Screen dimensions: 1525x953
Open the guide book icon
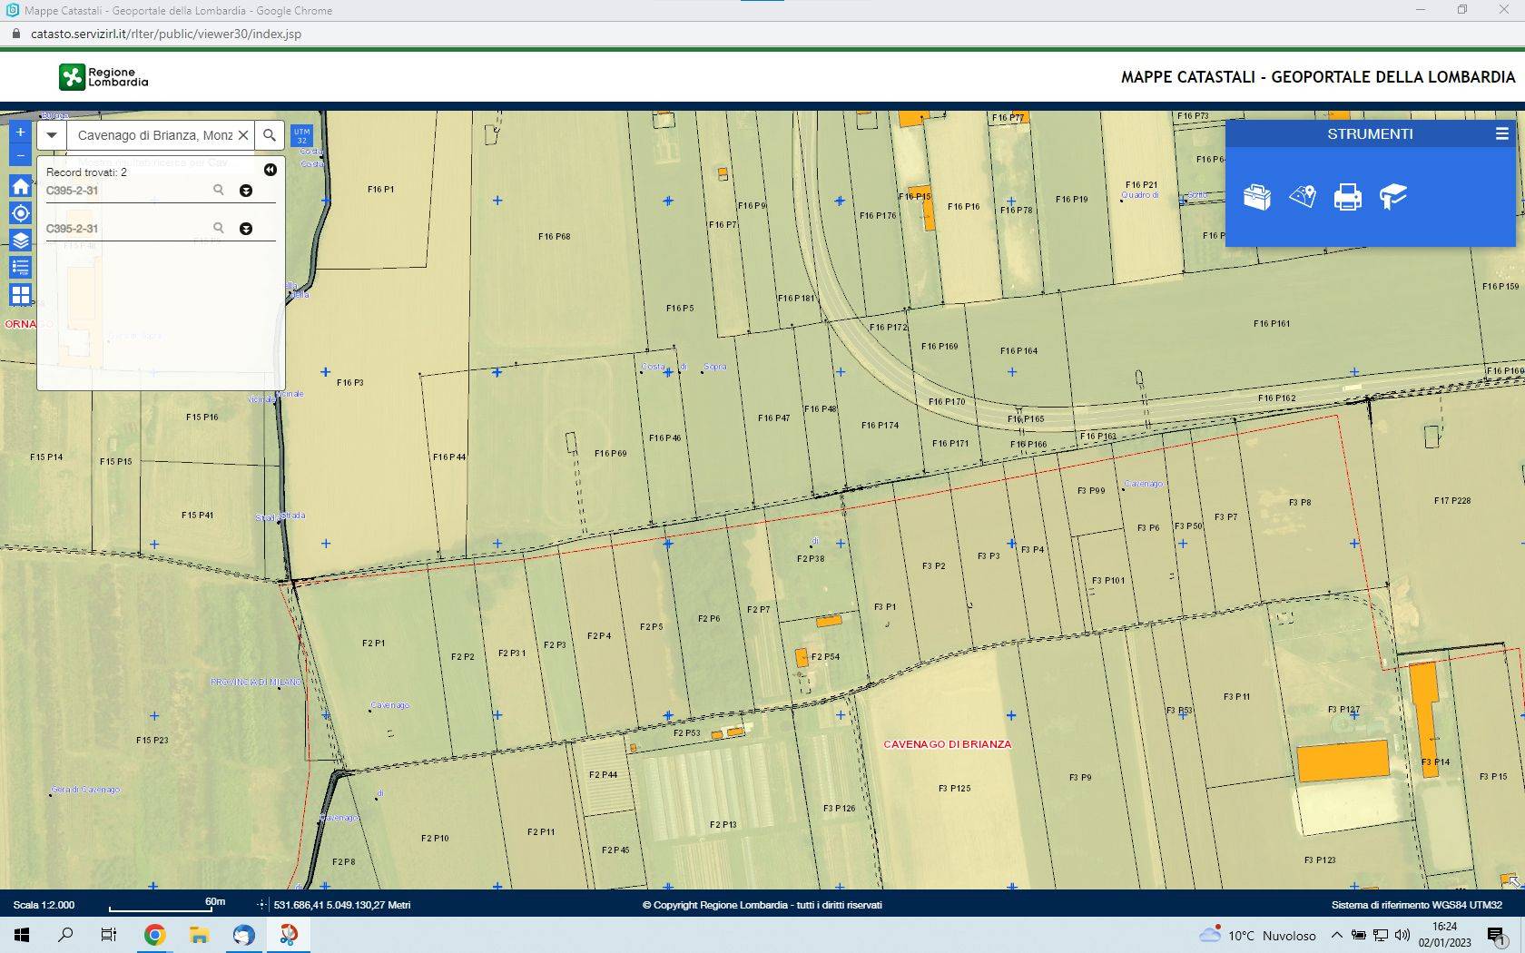point(1392,197)
